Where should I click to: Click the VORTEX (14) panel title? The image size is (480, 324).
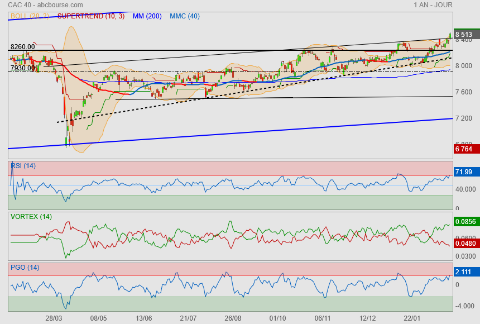(31, 217)
